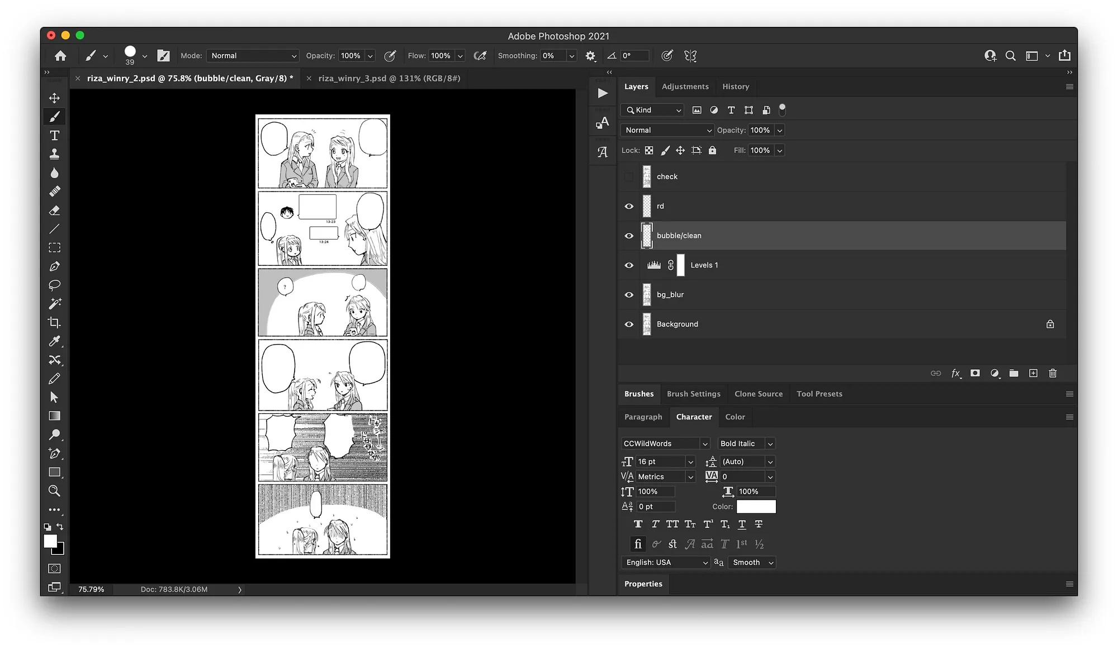The width and height of the screenshot is (1118, 649).
Task: Select the Crop tool
Action: click(54, 323)
